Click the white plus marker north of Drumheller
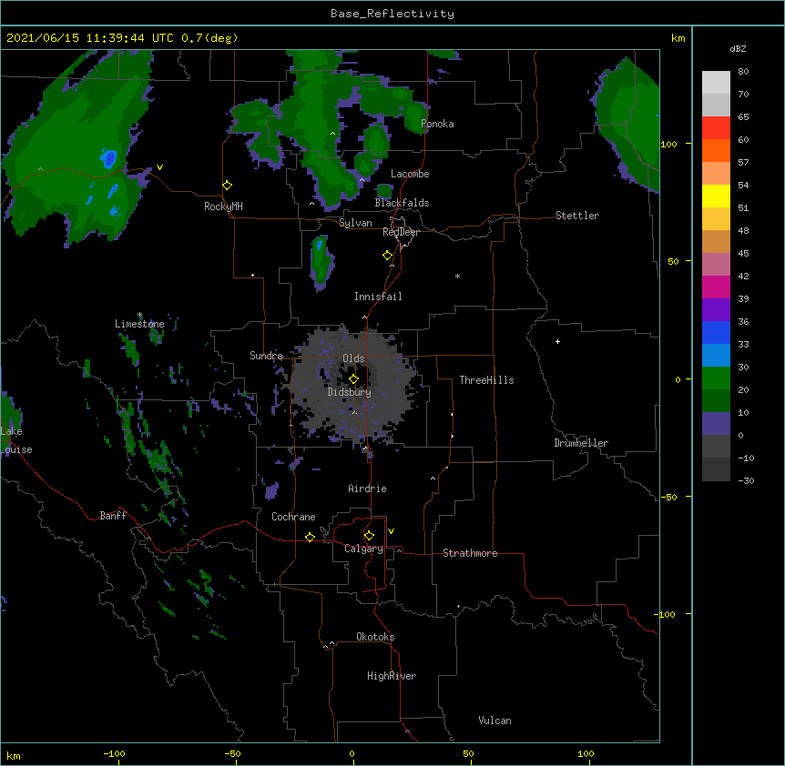The width and height of the screenshot is (785, 766). tap(557, 341)
